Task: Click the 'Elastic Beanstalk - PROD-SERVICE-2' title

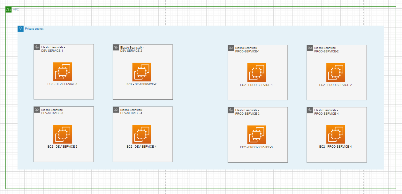Action: coord(326,50)
